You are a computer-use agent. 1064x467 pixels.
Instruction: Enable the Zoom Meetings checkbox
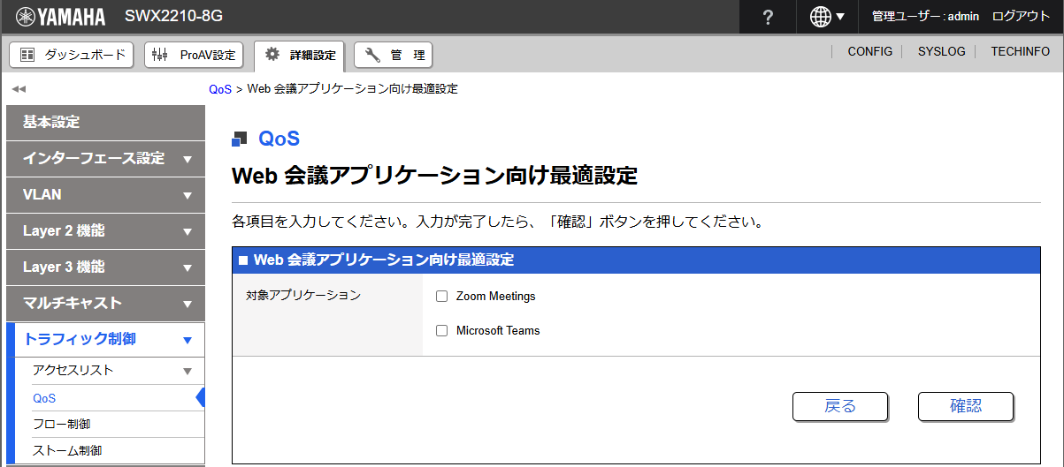[x=442, y=297]
